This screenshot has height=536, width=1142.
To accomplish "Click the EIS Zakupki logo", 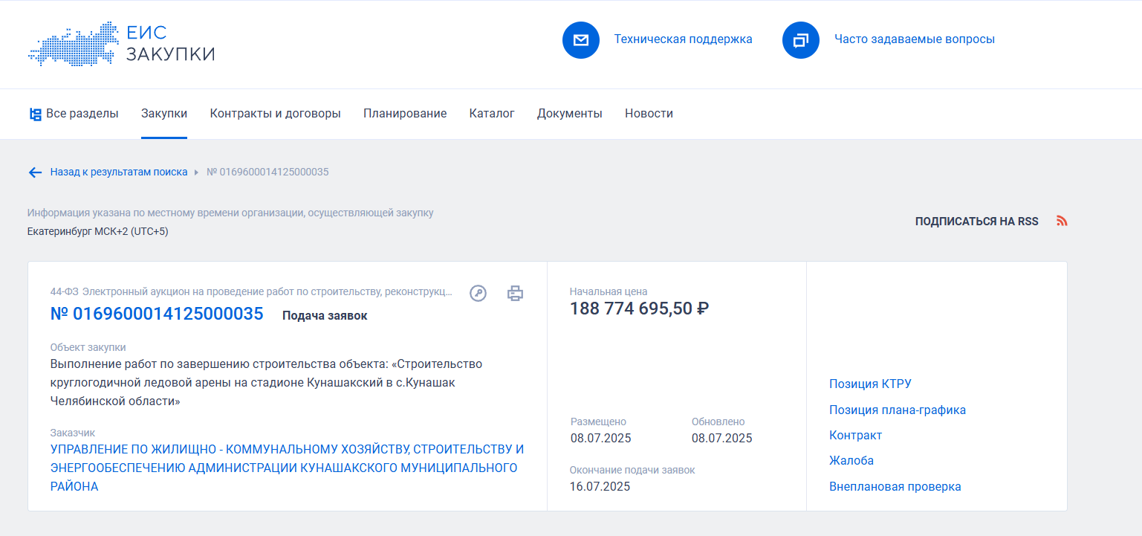I will pyautogui.click(x=121, y=44).
